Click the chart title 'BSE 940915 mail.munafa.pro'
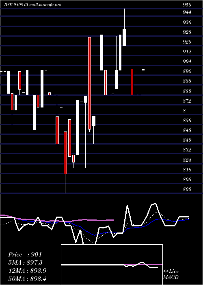The width and height of the screenshot is (203, 285). pos(32,5)
